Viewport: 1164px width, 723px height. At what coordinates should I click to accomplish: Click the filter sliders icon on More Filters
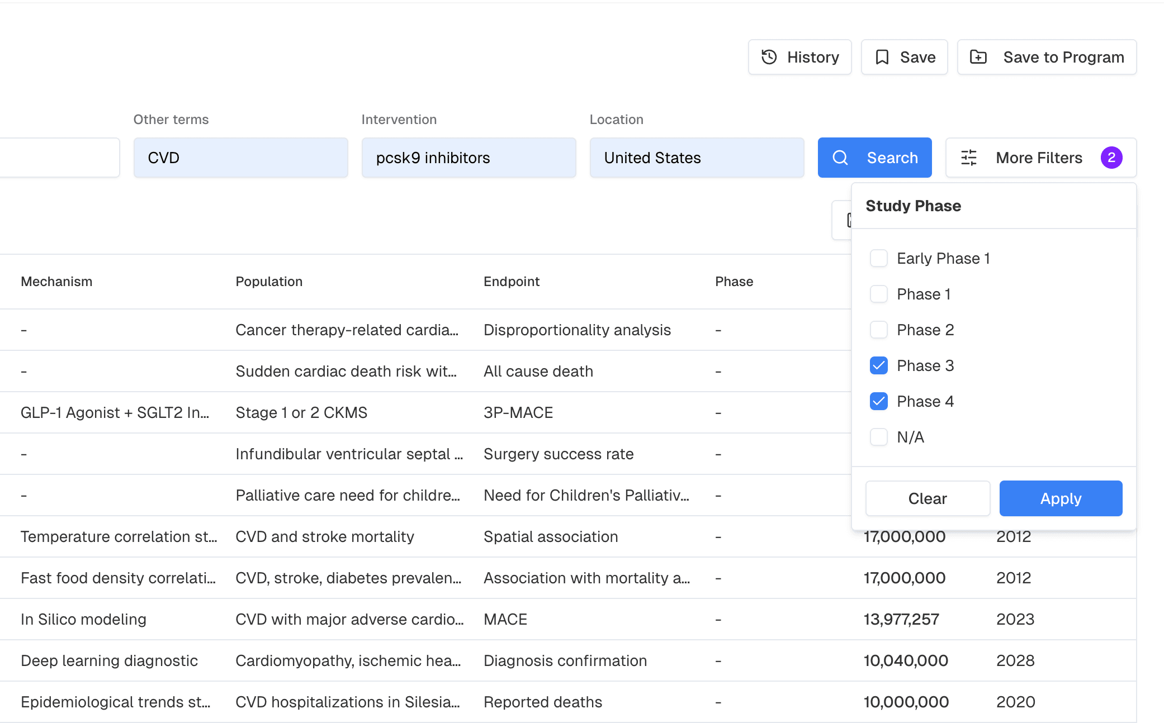pos(968,158)
